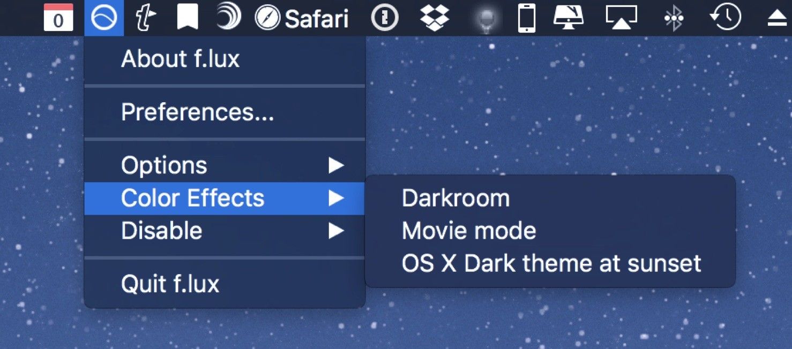
Task: Click the Dropbox menu bar icon
Action: [435, 18]
